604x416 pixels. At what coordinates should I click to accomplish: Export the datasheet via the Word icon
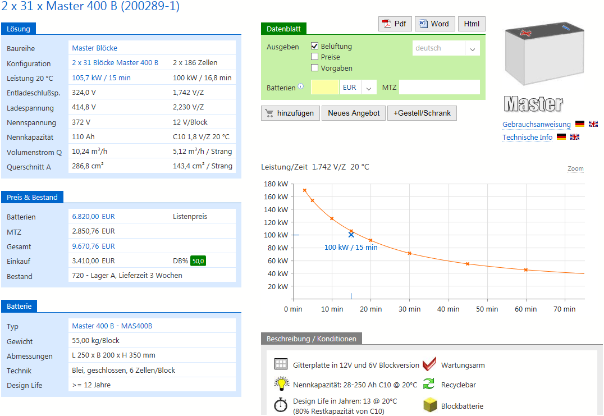pos(423,24)
